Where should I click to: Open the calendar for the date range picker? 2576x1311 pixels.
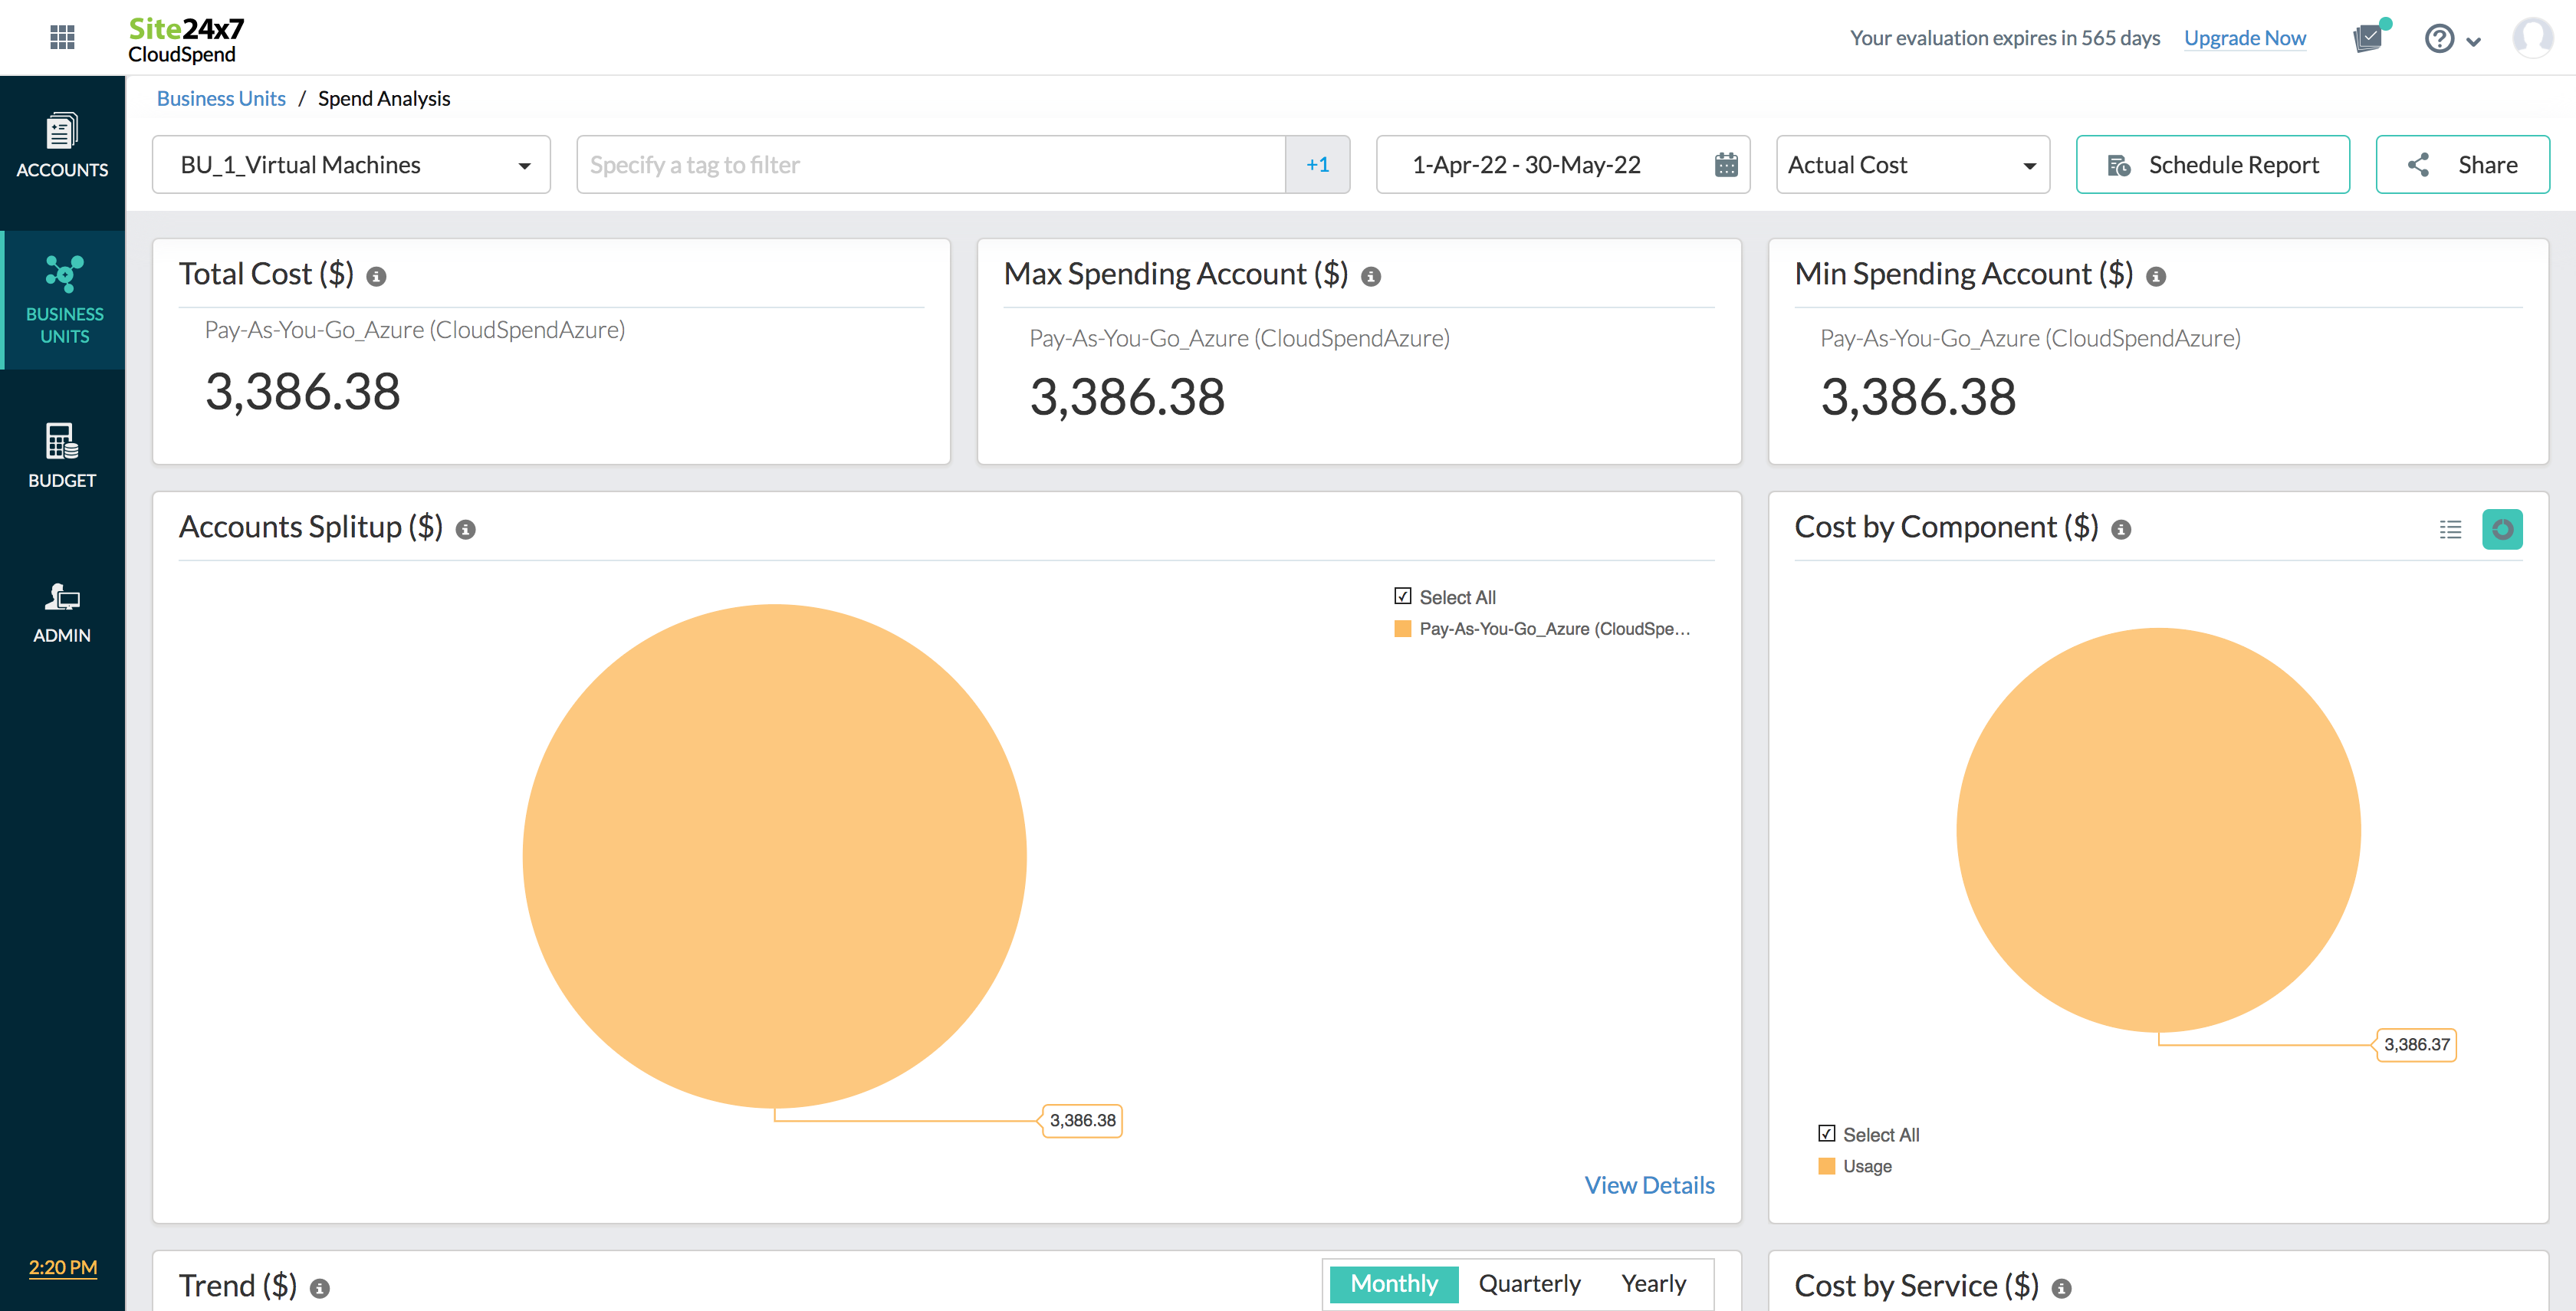(x=1727, y=164)
